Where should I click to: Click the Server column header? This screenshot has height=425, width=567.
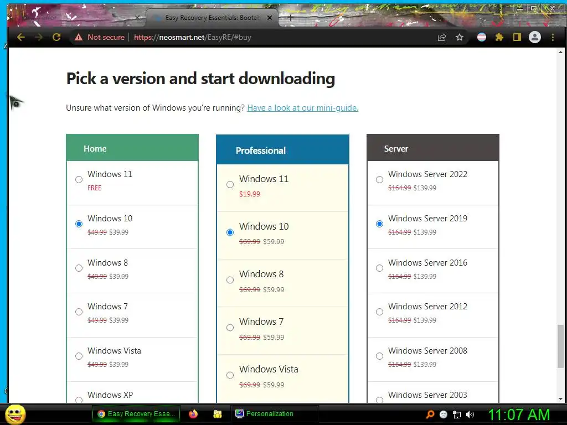(433, 148)
